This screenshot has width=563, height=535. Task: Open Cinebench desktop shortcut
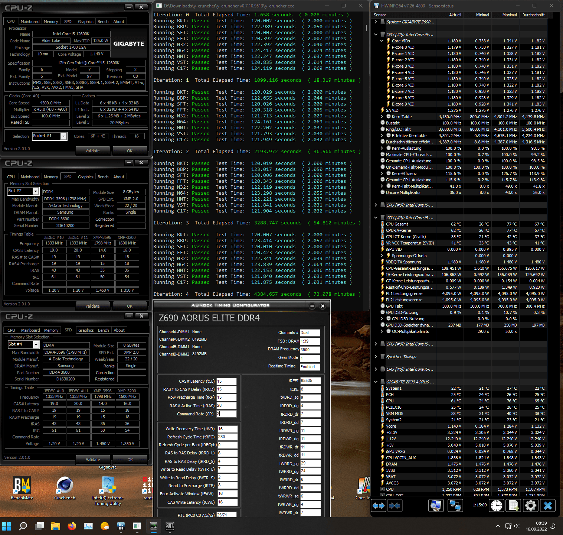click(65, 488)
